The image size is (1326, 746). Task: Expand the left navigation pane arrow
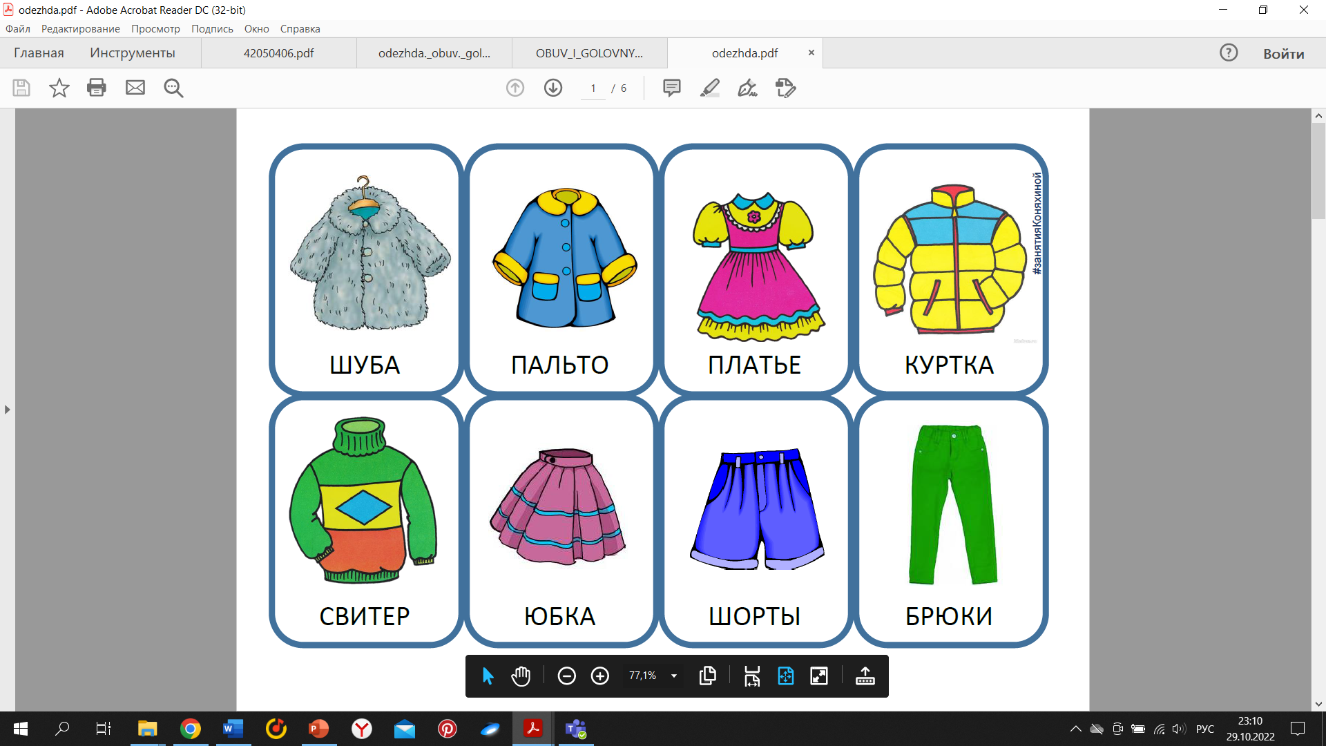point(7,410)
